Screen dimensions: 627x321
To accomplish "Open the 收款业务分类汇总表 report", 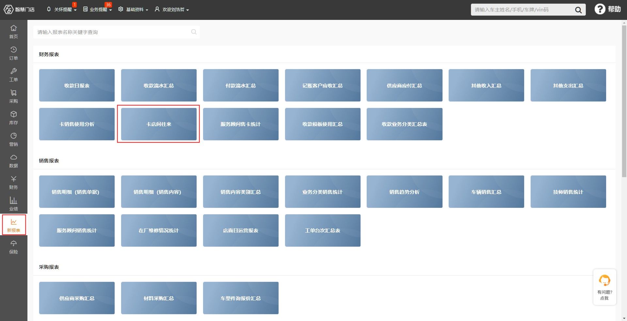I will (404, 124).
